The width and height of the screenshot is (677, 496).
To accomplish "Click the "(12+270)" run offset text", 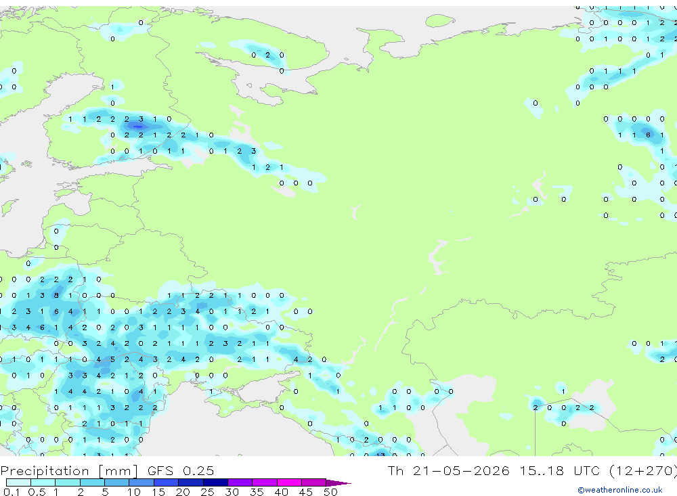I will pyautogui.click(x=642, y=470).
